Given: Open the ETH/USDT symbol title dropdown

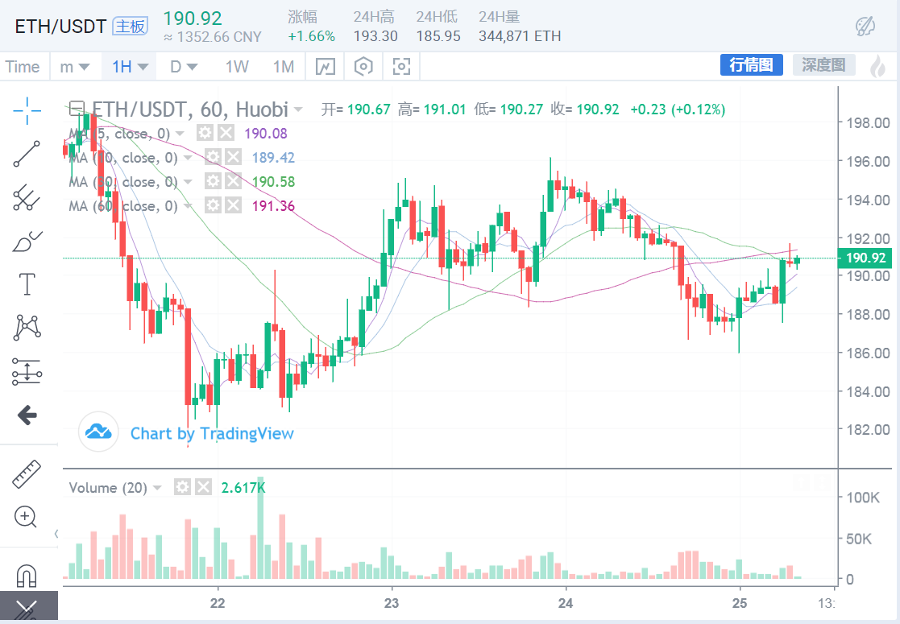Looking at the screenshot, I should 298,109.
